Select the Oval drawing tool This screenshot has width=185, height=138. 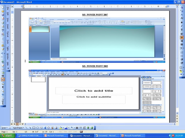click(38, 128)
